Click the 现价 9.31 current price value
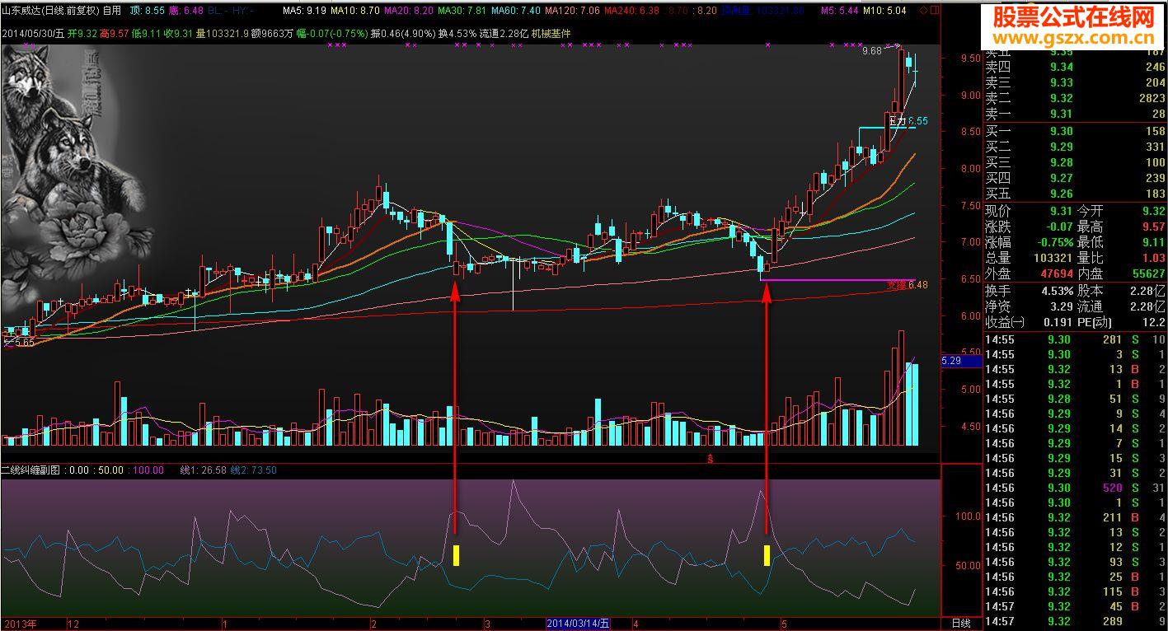The image size is (1168, 631). pyautogui.click(x=1062, y=211)
